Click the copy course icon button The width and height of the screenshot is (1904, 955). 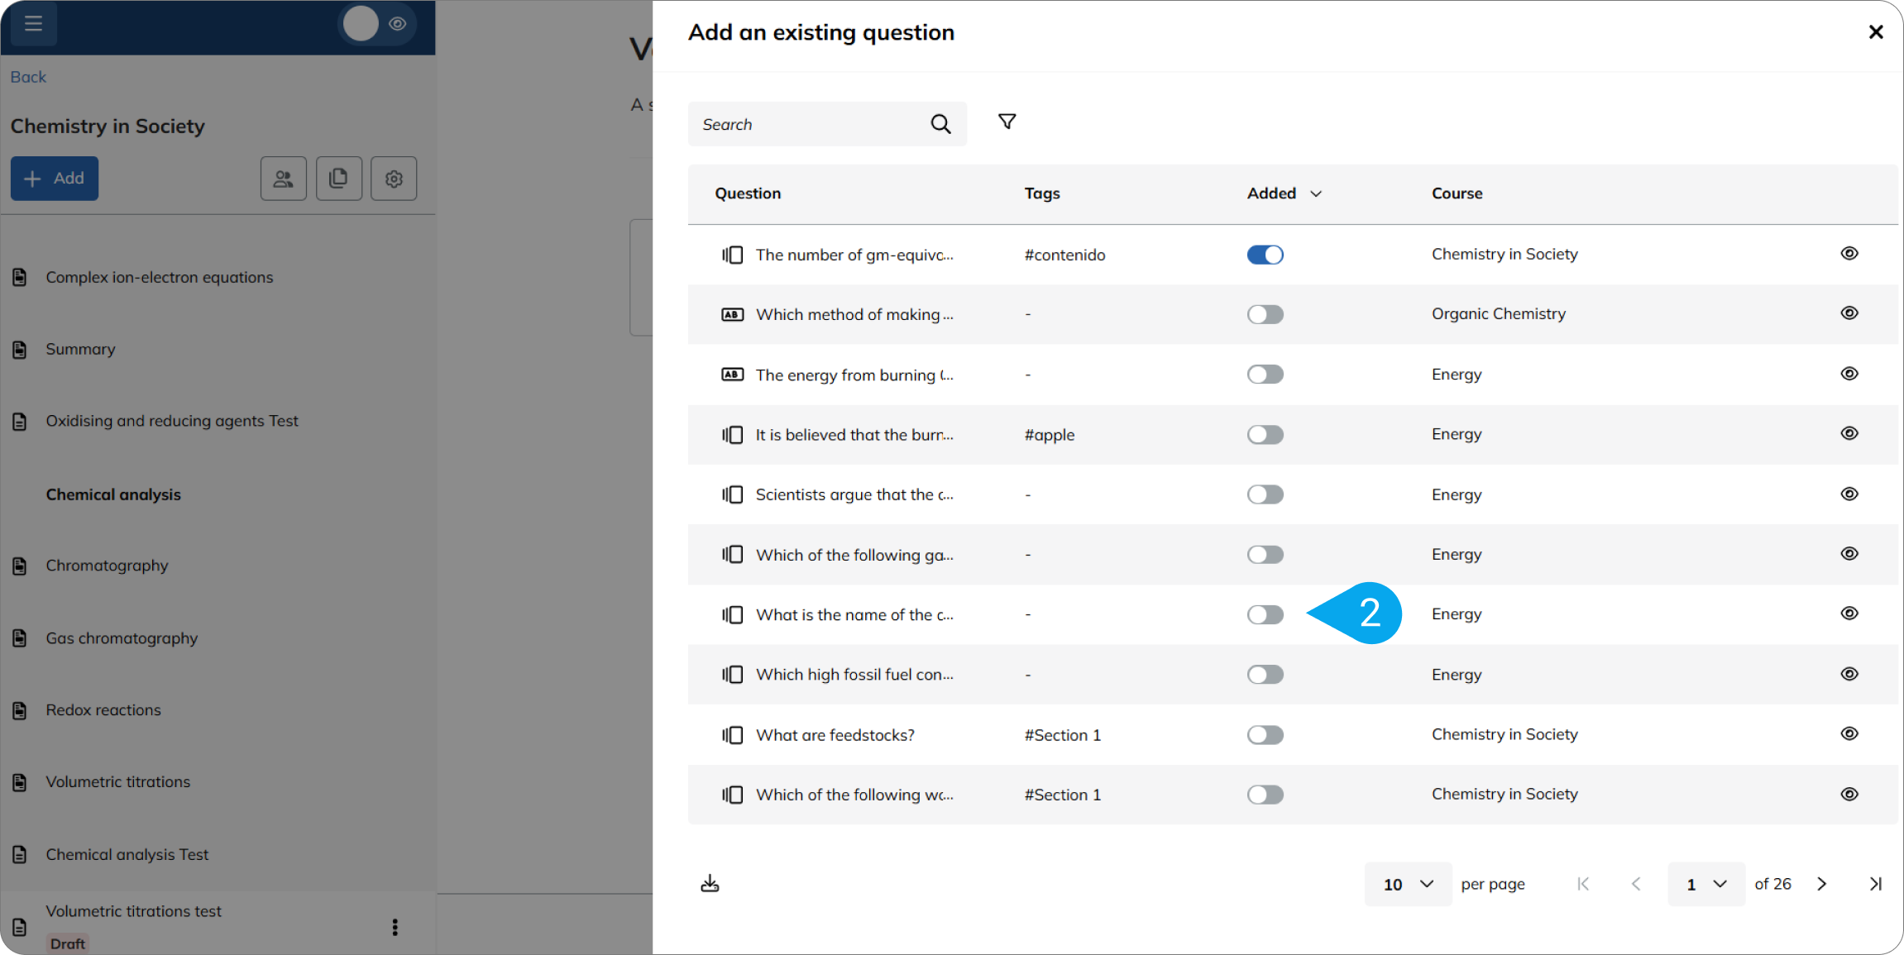pos(338,179)
